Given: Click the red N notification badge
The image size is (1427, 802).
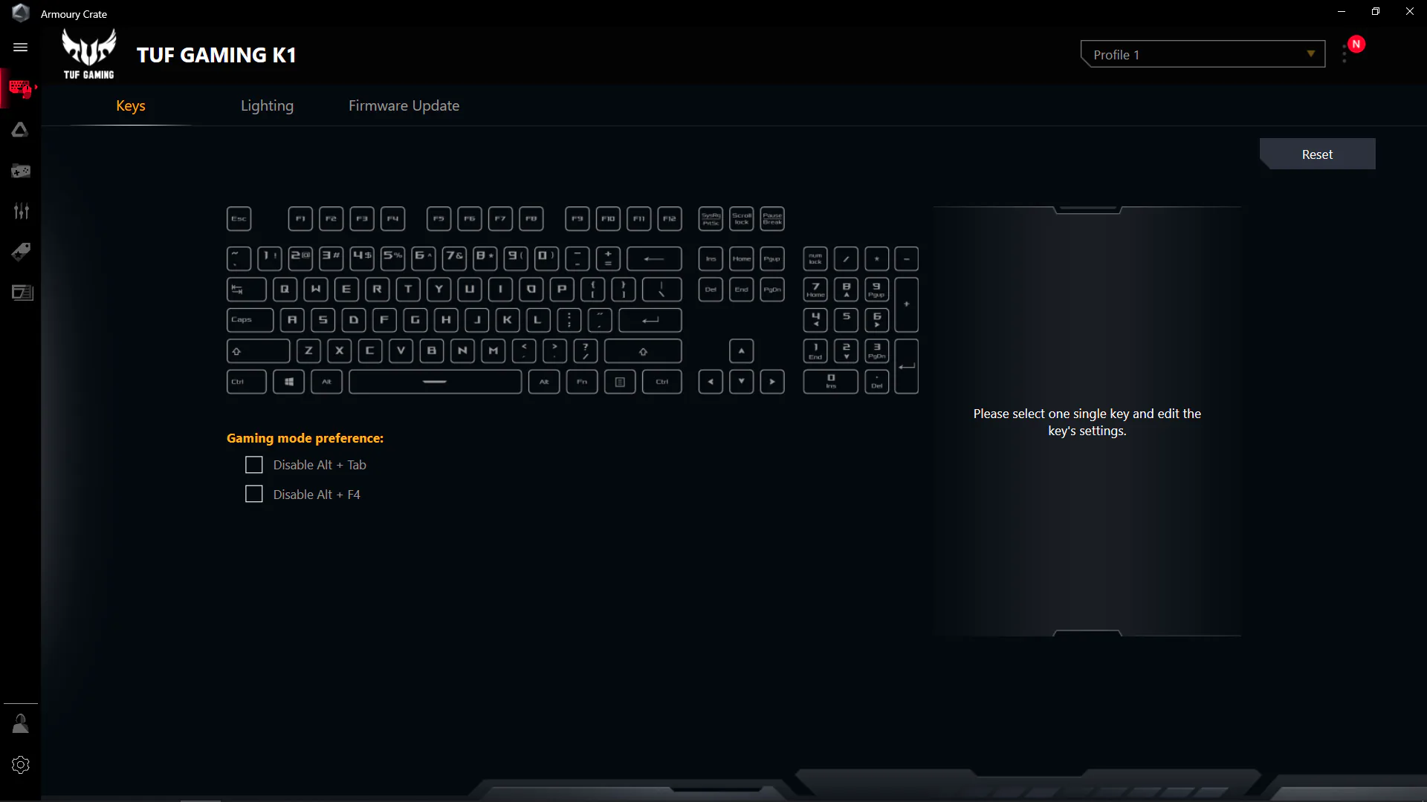Looking at the screenshot, I should click(x=1356, y=44).
